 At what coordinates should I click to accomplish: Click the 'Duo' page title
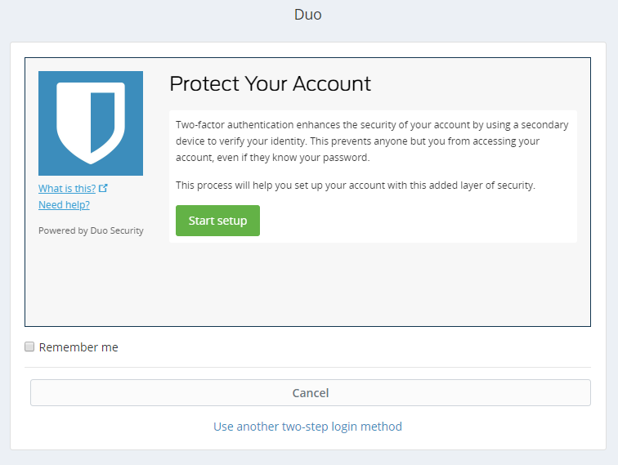click(308, 15)
